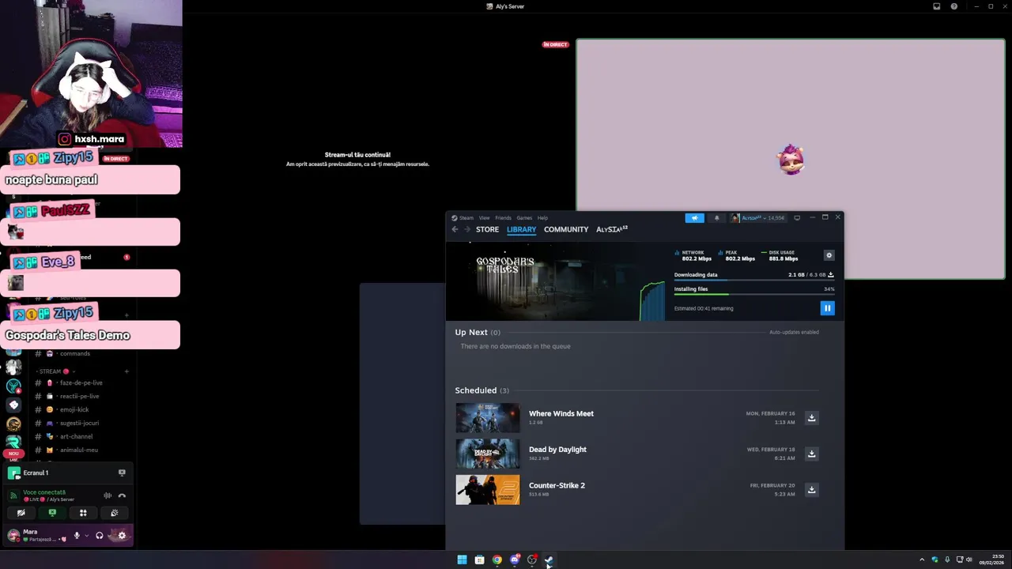Open Discord help icon in title bar
Viewport: 1012px width, 569px height.
954,6
